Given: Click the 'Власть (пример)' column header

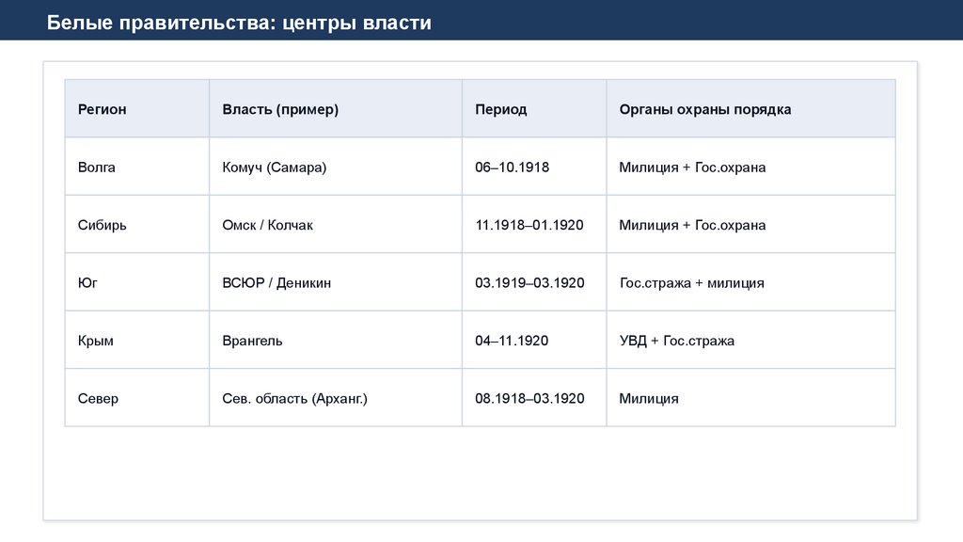Looking at the screenshot, I should (x=280, y=109).
